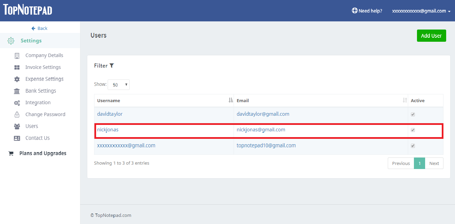Click the Need help lifebuoy icon

(x=355, y=11)
